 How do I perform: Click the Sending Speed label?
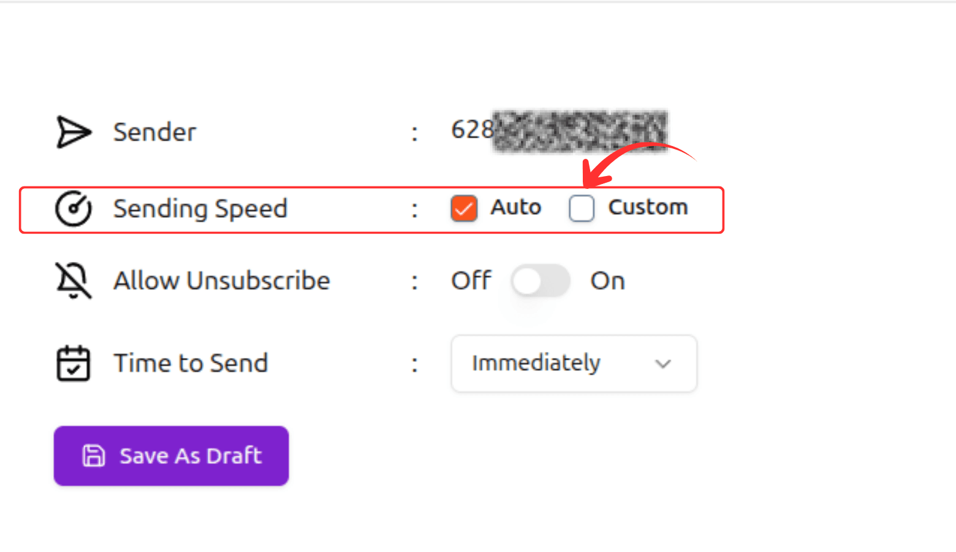[x=200, y=209]
